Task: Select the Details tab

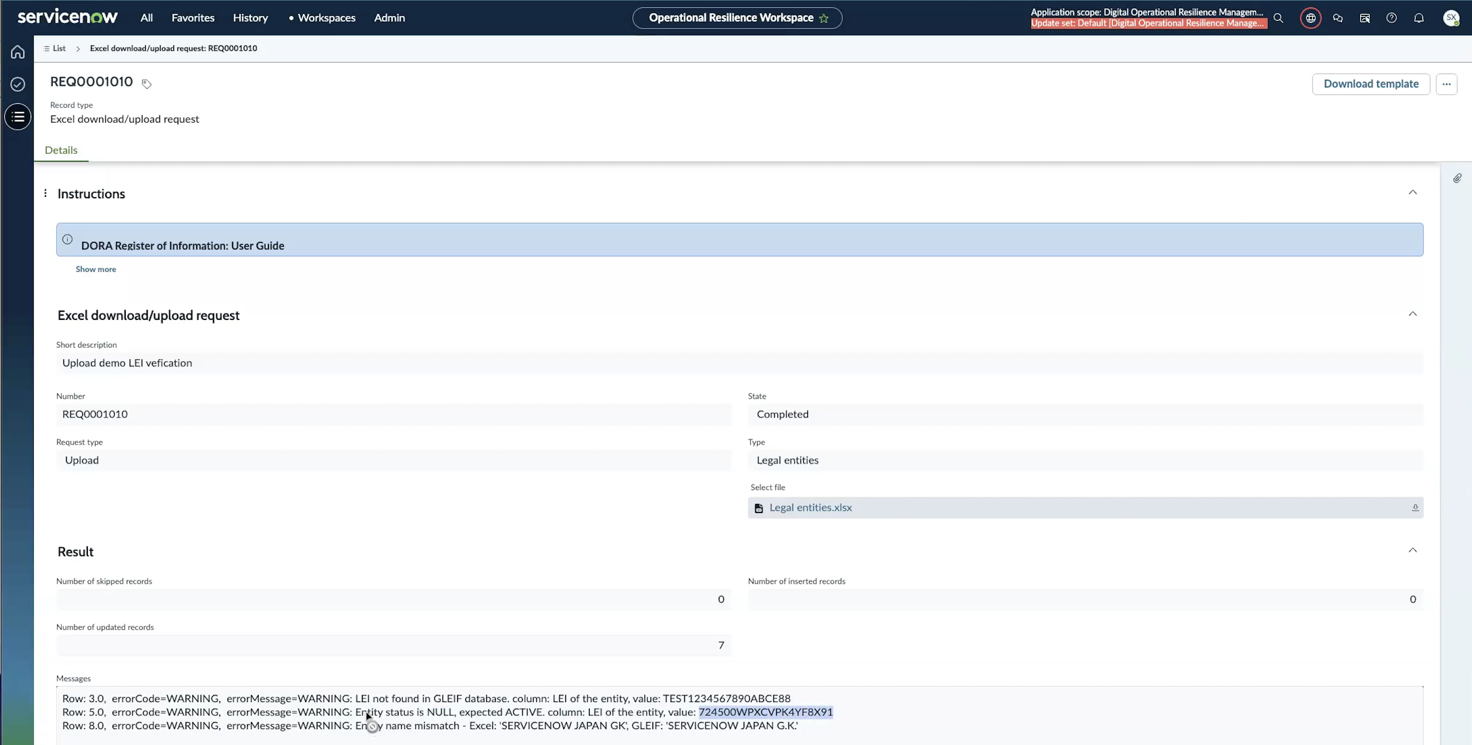Action: (61, 150)
